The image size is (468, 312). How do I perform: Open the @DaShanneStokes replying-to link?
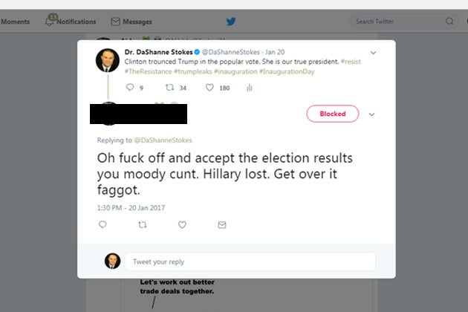click(x=163, y=140)
